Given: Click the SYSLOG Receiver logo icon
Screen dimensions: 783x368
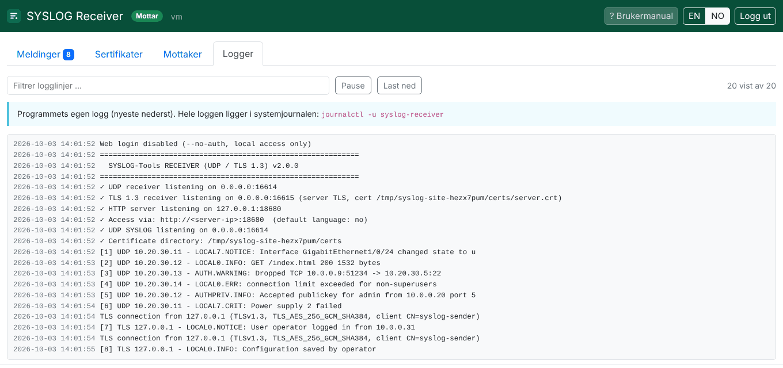Looking at the screenshot, I should pyautogui.click(x=14, y=16).
